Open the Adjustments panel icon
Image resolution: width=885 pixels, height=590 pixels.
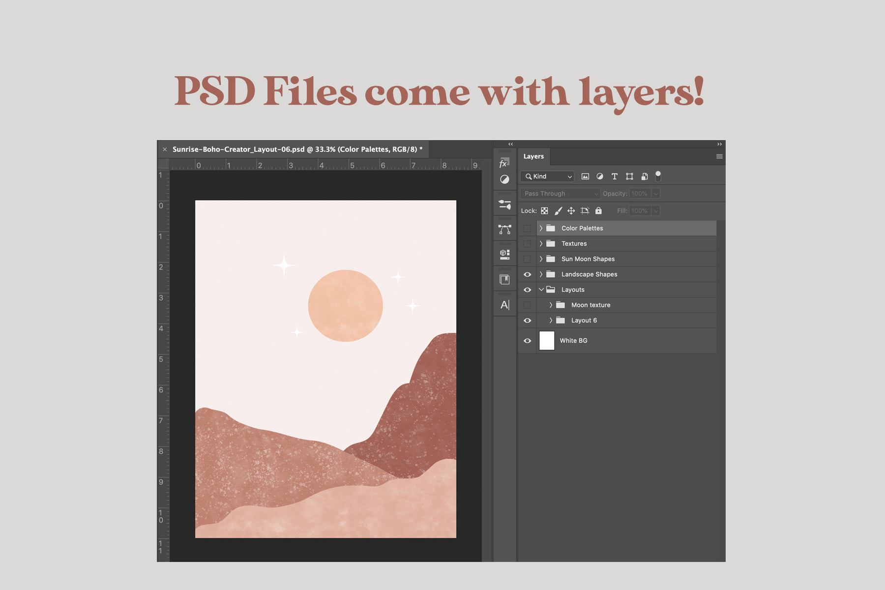[x=504, y=179]
